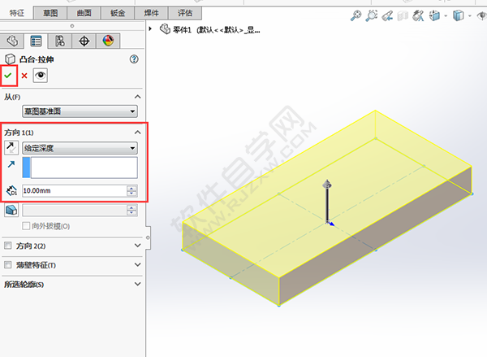This screenshot has width=487, height=357.
Task: Open the DisplayManager color ball tab
Action: [108, 41]
